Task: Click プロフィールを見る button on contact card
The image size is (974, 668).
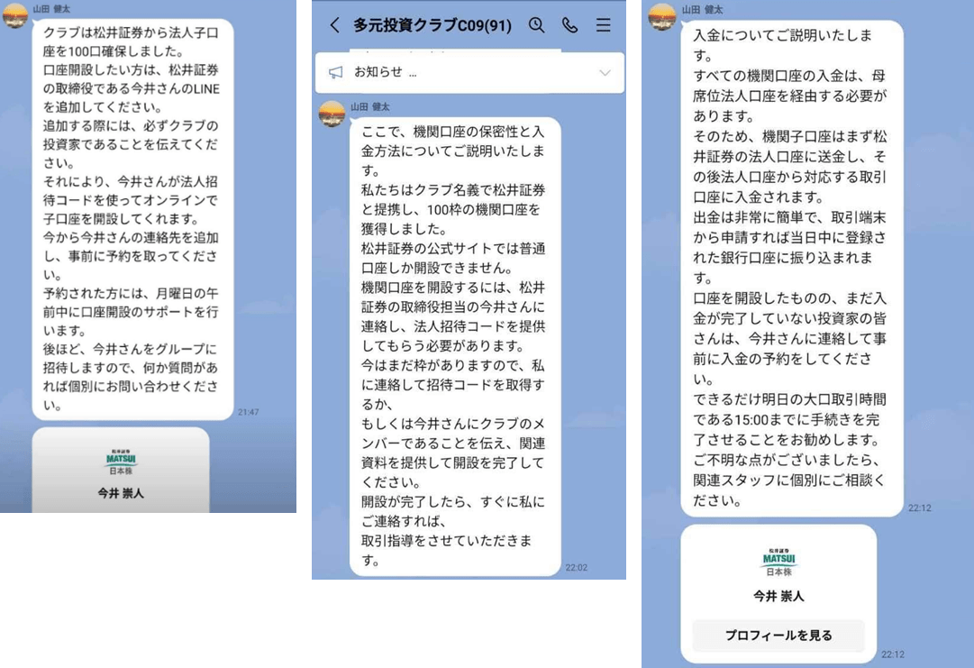Action: pos(778,635)
